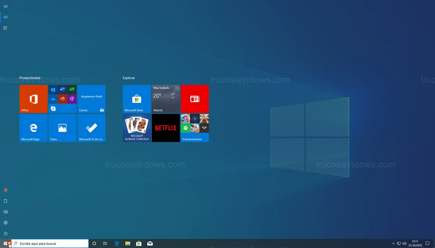Viewport: 435px width, 248px height.
Task: Open the Office tile
Action: tap(33, 99)
